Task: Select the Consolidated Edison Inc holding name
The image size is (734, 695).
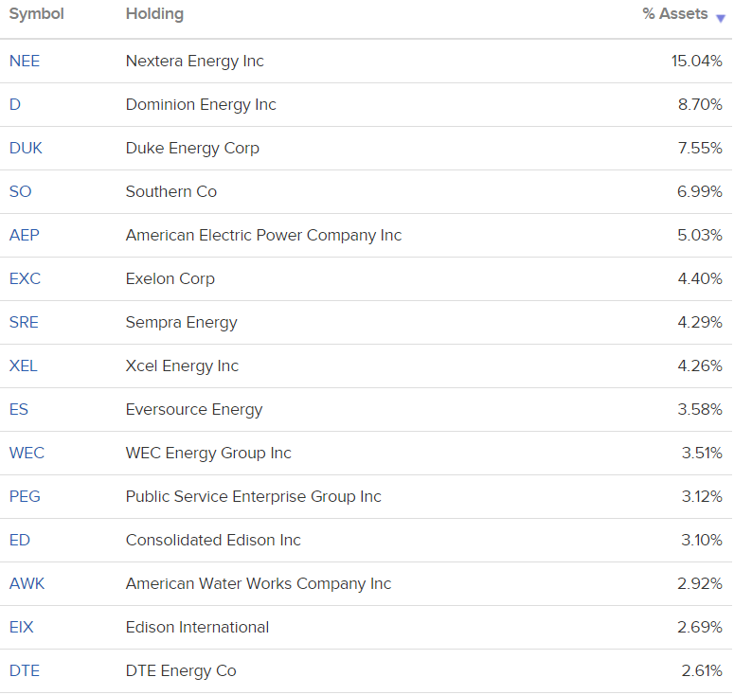Action: pyautogui.click(x=213, y=540)
